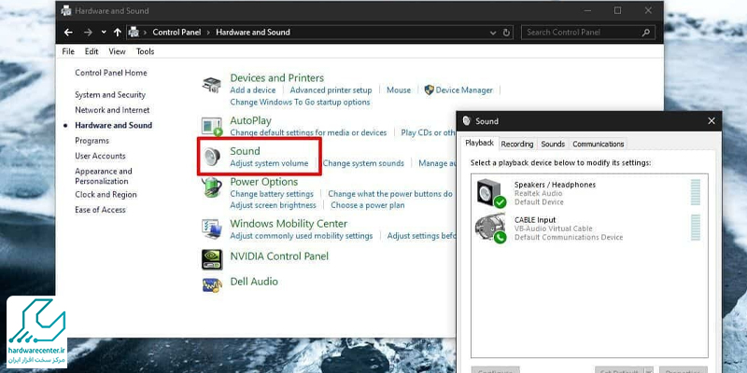Click Control Panel in the breadcrumb

(x=176, y=33)
